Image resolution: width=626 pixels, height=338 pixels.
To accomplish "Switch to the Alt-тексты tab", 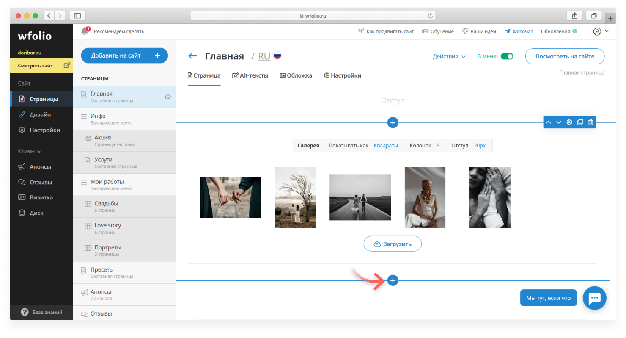I will click(250, 75).
